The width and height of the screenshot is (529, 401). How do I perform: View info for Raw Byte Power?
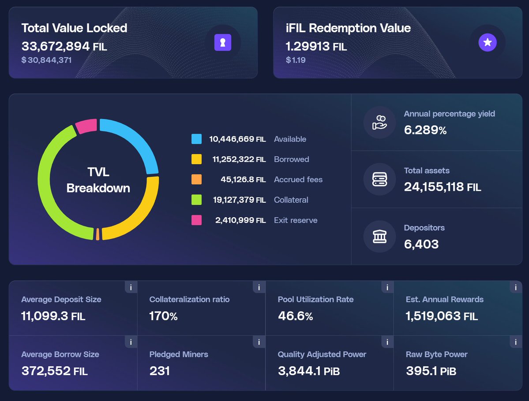point(515,342)
